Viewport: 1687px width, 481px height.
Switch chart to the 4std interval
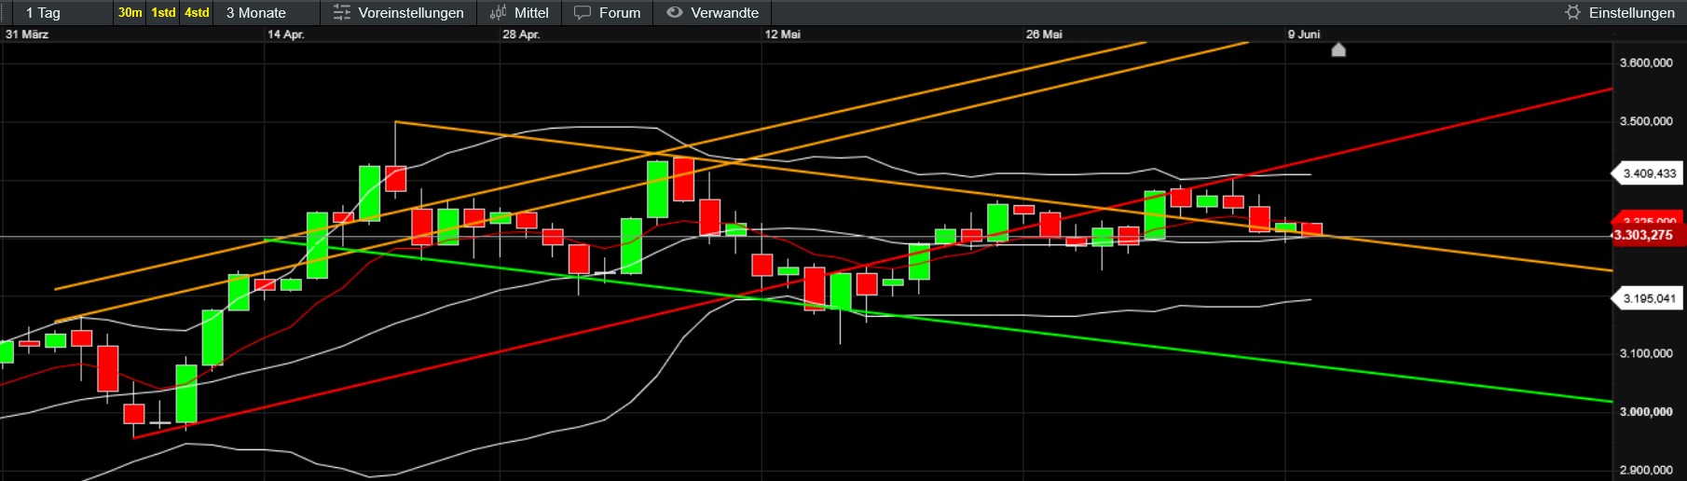pos(197,13)
